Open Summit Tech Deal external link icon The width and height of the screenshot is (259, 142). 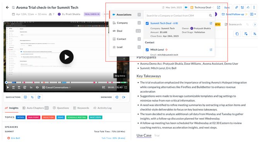click(211, 23)
